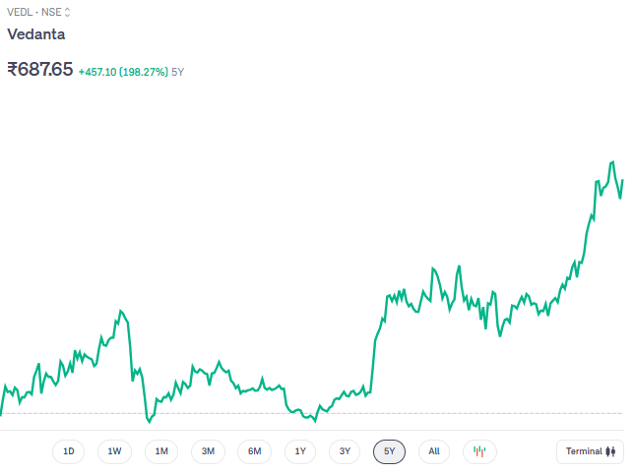This screenshot has height=474, width=634.
Task: Click the VEDL · NSE ticker label
Action: 34,13
